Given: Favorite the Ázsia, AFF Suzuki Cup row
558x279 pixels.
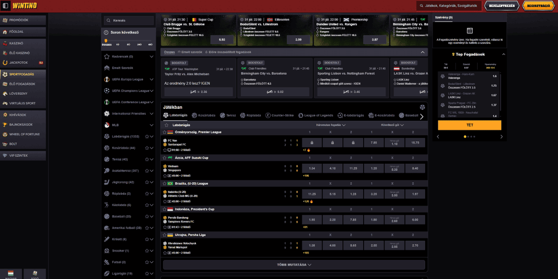Looking at the screenshot, I should [x=165, y=158].
